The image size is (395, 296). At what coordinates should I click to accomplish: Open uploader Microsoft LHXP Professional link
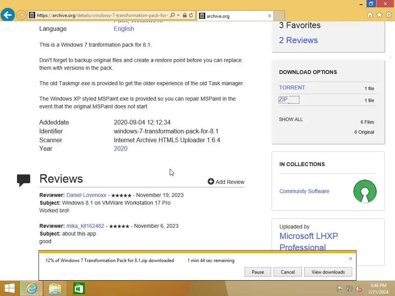click(309, 241)
